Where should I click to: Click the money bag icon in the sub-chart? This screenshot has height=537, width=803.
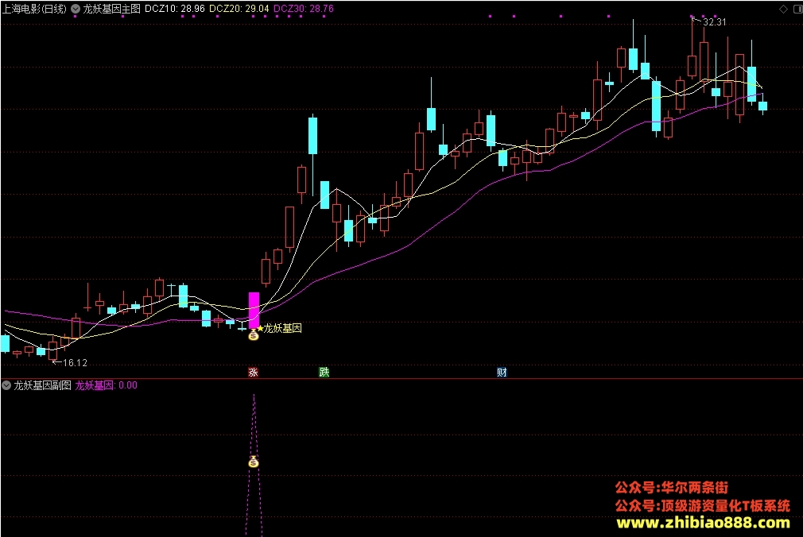tap(254, 462)
